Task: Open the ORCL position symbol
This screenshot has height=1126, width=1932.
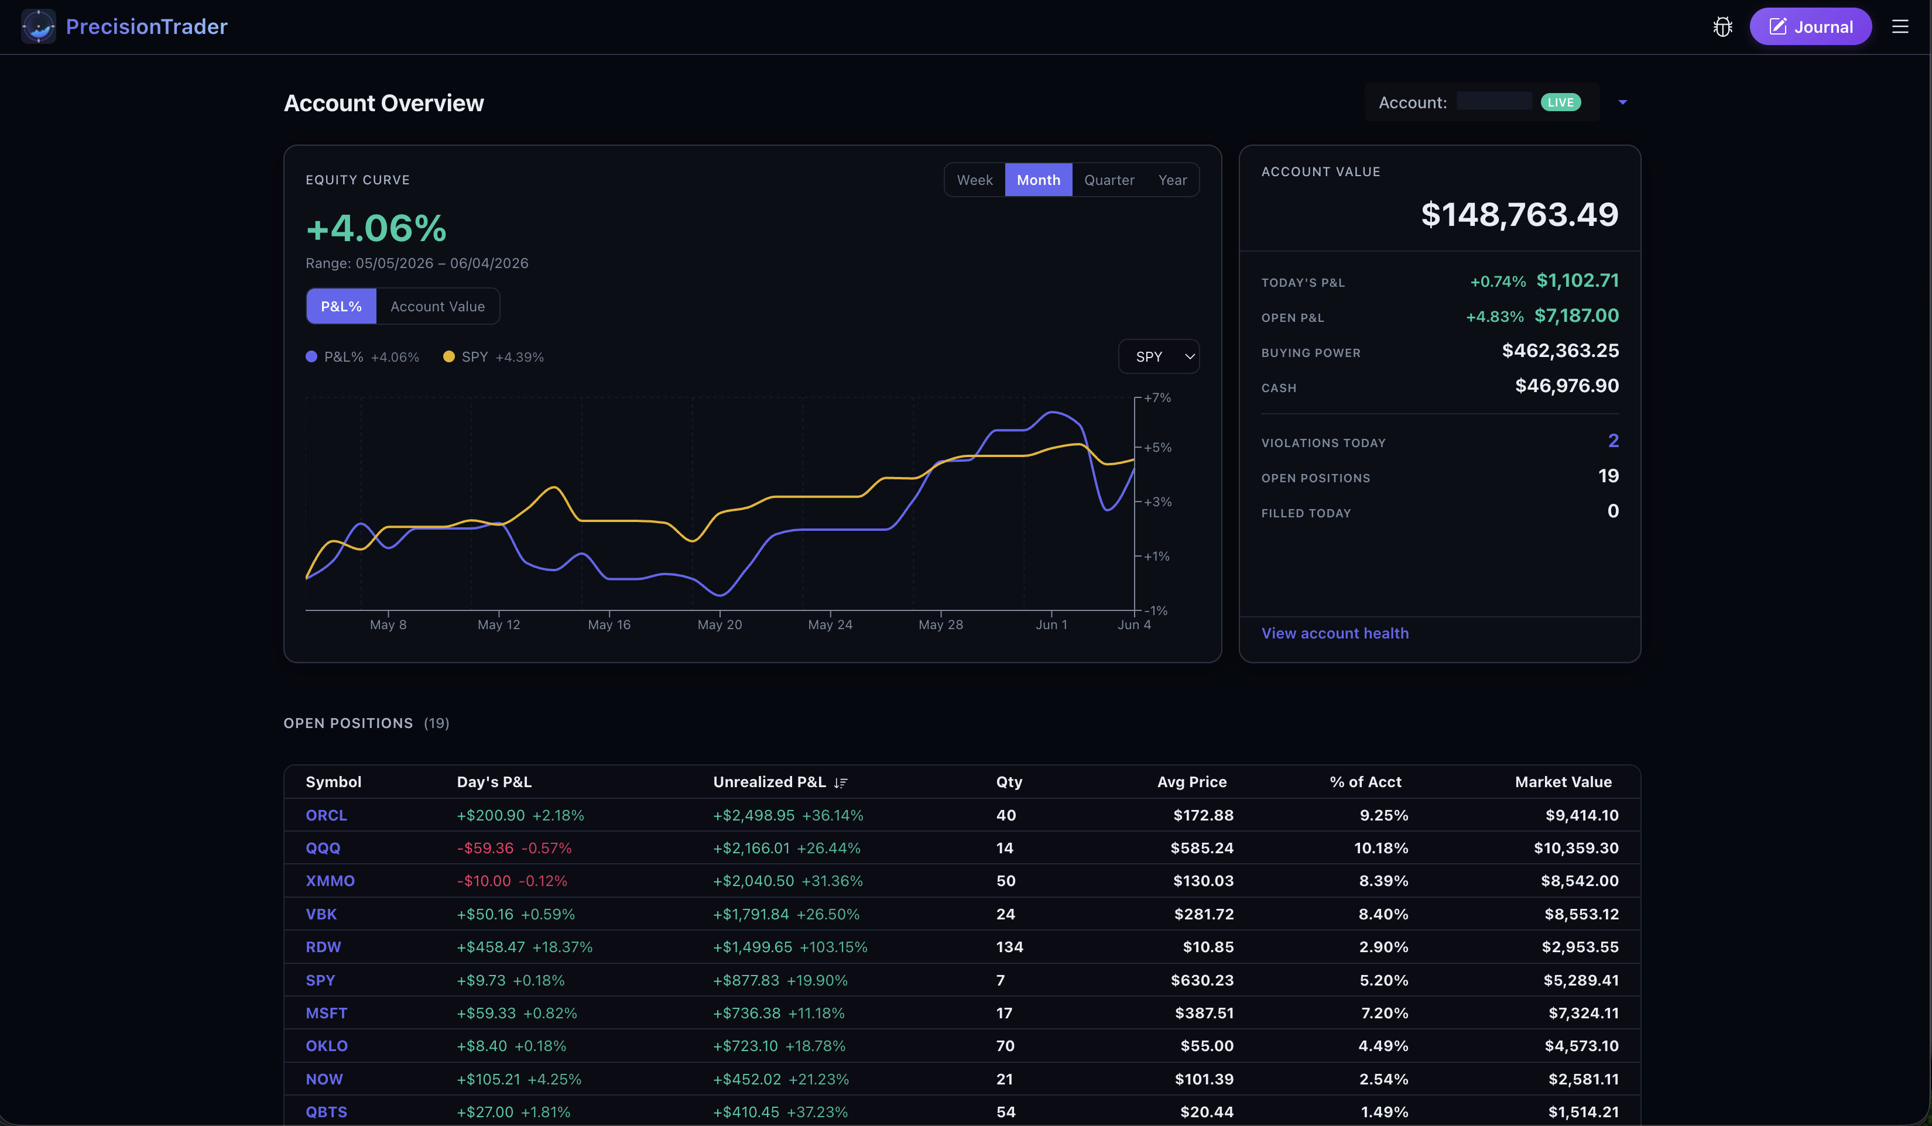Action: [x=327, y=816]
